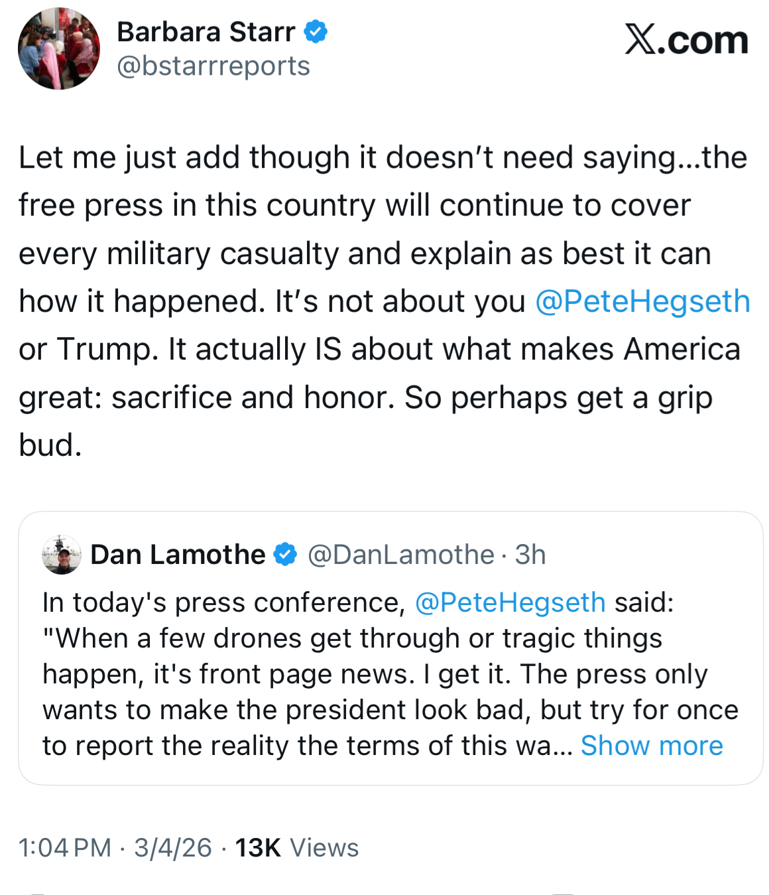Click the final word 'bud.' in post
Viewport: 769px width, 895px height.
tap(50, 445)
